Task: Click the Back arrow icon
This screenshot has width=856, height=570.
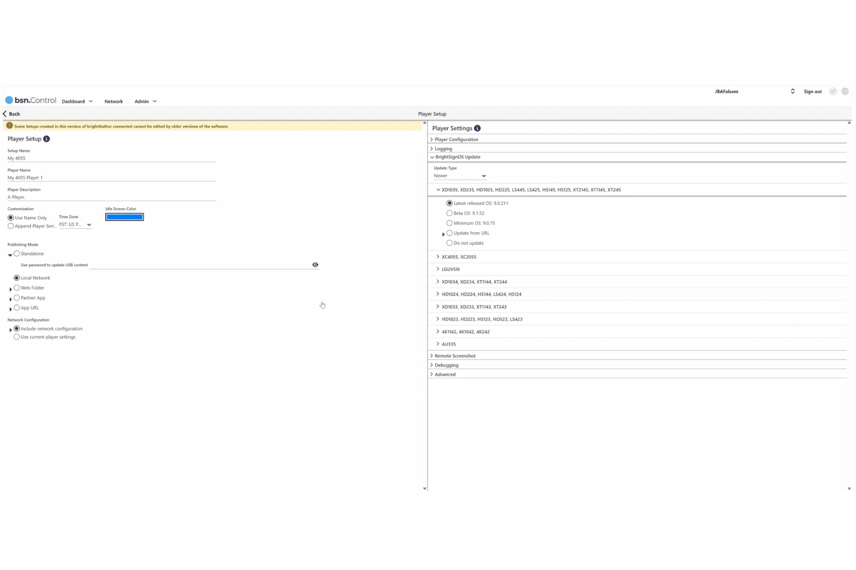Action: (5, 114)
